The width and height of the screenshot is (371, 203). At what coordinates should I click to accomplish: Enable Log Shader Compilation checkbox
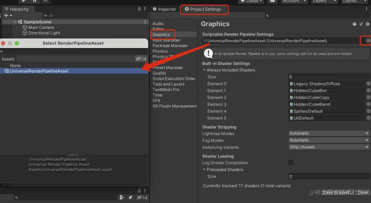coord(291,162)
